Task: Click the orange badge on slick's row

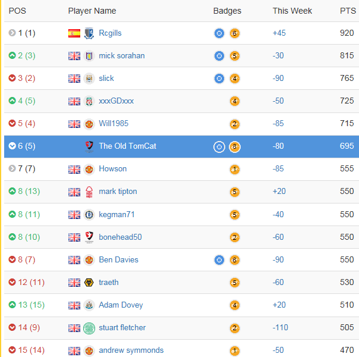Action: click(x=235, y=79)
